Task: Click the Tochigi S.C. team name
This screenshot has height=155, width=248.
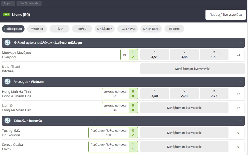Action: pos(11,131)
